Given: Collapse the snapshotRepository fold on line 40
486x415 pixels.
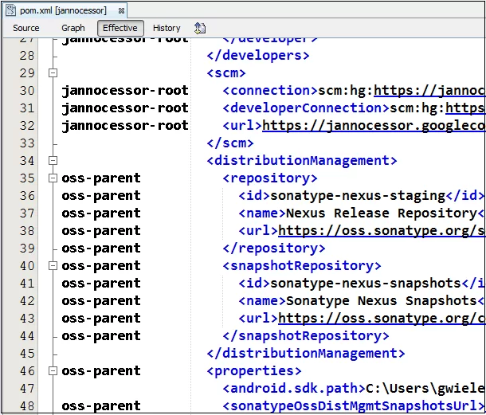Looking at the screenshot, I should click(x=53, y=265).
